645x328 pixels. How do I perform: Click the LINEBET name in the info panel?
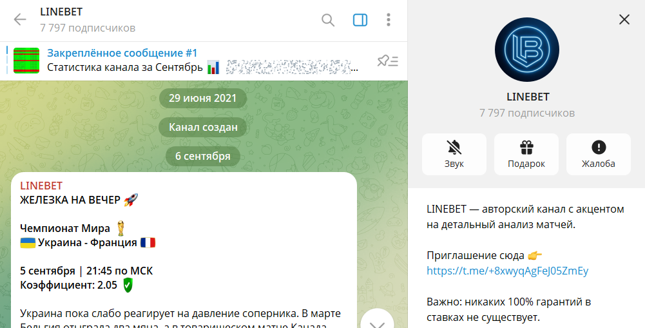pyautogui.click(x=528, y=97)
